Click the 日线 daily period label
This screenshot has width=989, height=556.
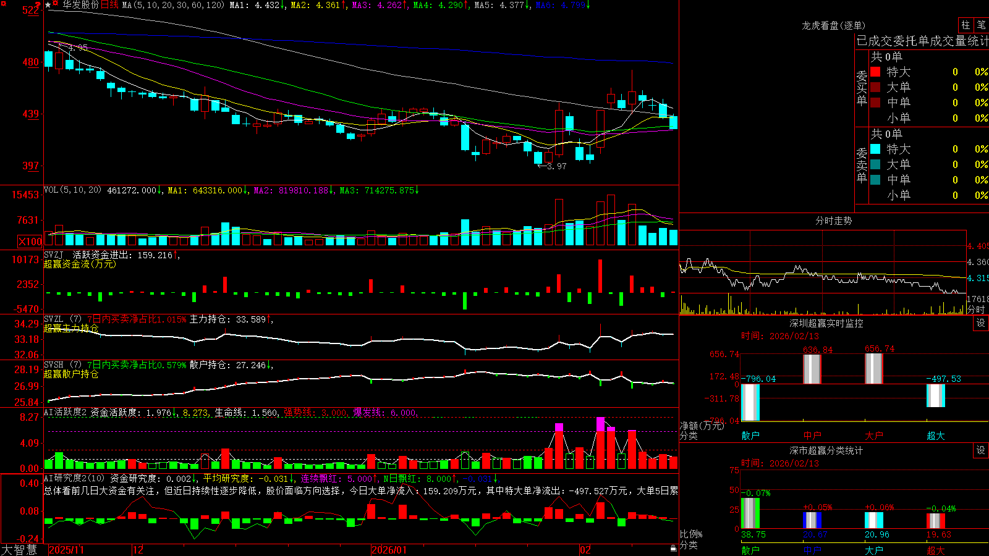[109, 5]
